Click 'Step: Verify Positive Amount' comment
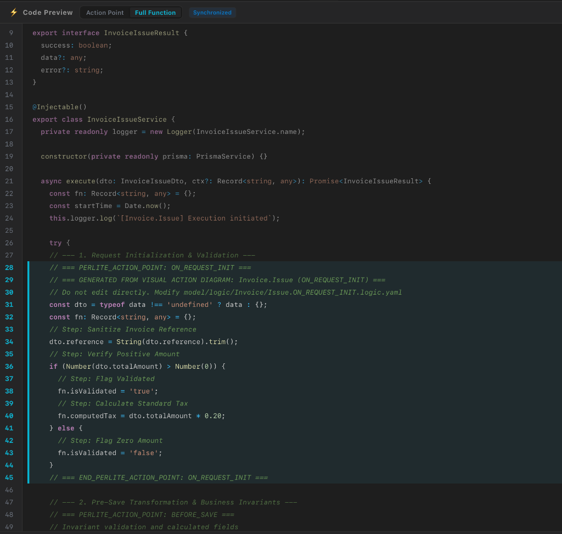This screenshot has height=534, width=562. pyautogui.click(x=114, y=354)
